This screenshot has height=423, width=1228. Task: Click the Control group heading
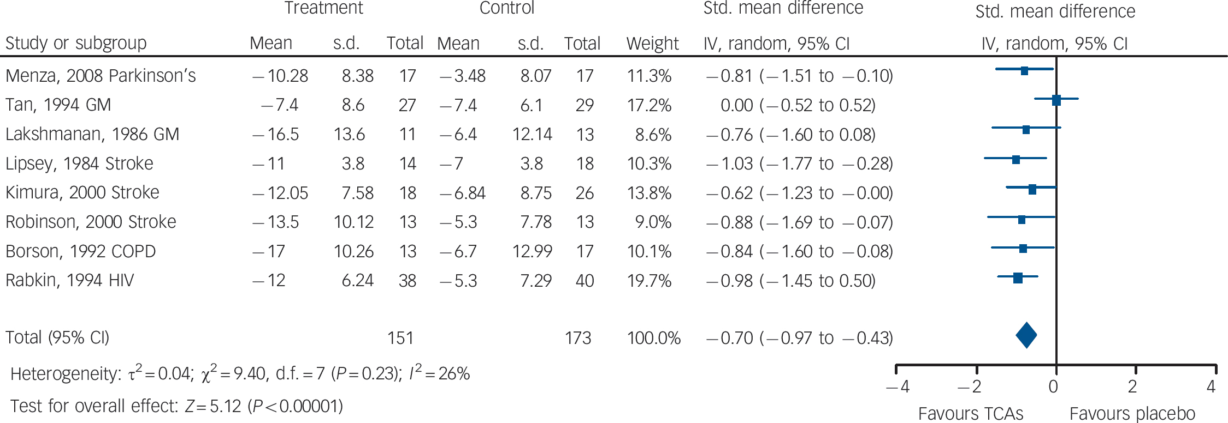[506, 8]
